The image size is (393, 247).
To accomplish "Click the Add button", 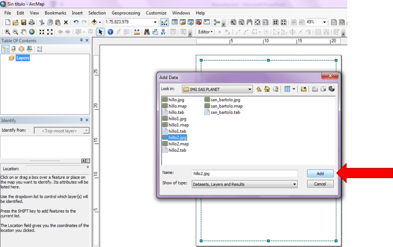I will (320, 174).
